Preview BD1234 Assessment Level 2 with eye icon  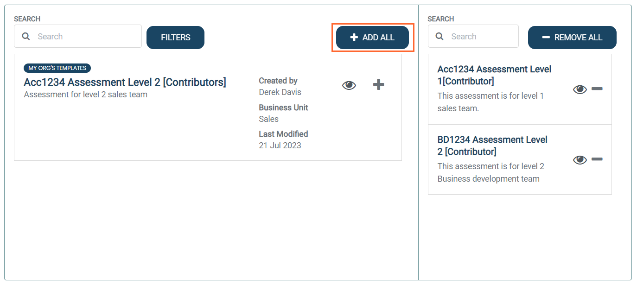pyautogui.click(x=580, y=160)
